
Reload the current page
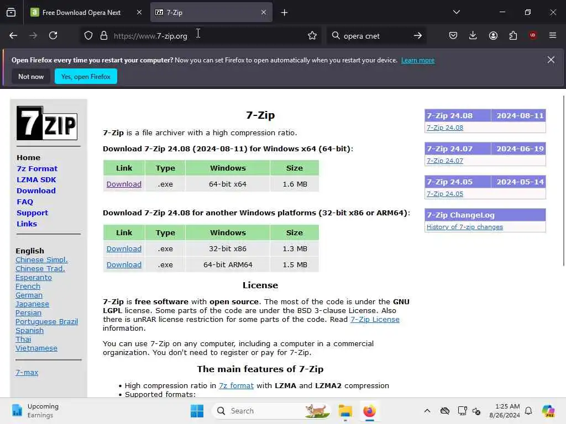click(x=53, y=35)
